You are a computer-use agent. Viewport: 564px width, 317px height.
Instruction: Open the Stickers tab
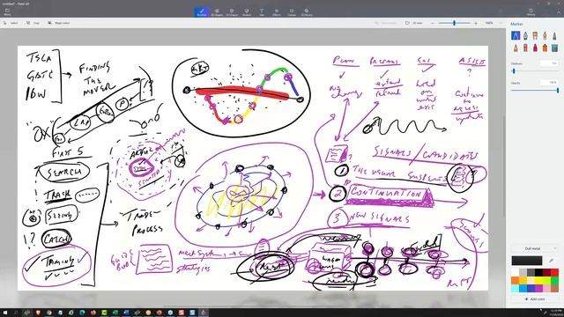click(247, 11)
